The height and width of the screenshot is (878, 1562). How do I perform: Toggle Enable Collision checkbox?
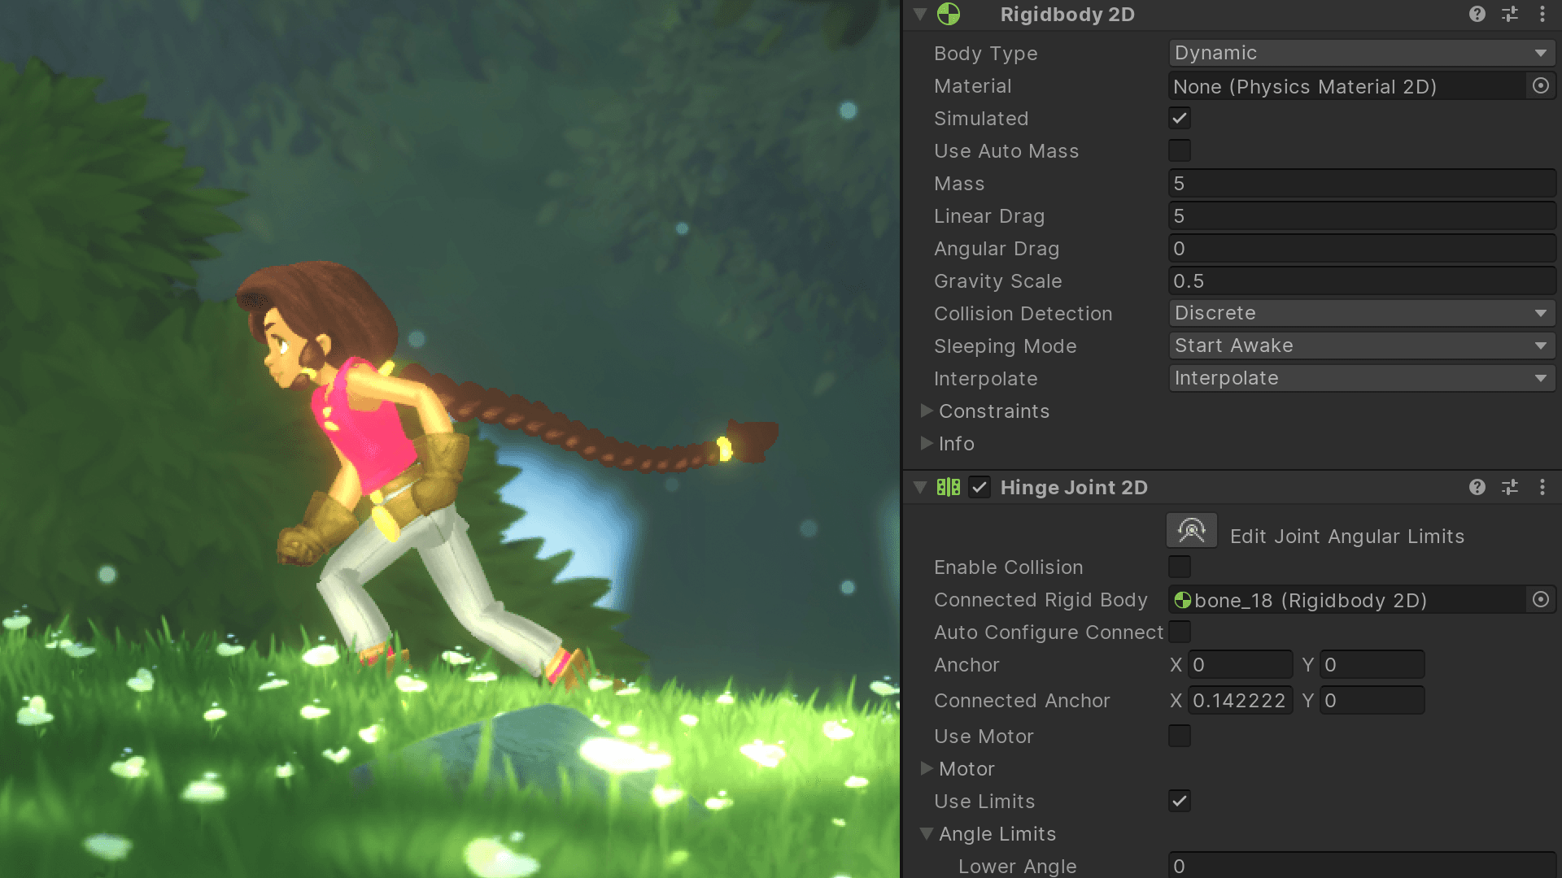tap(1180, 567)
